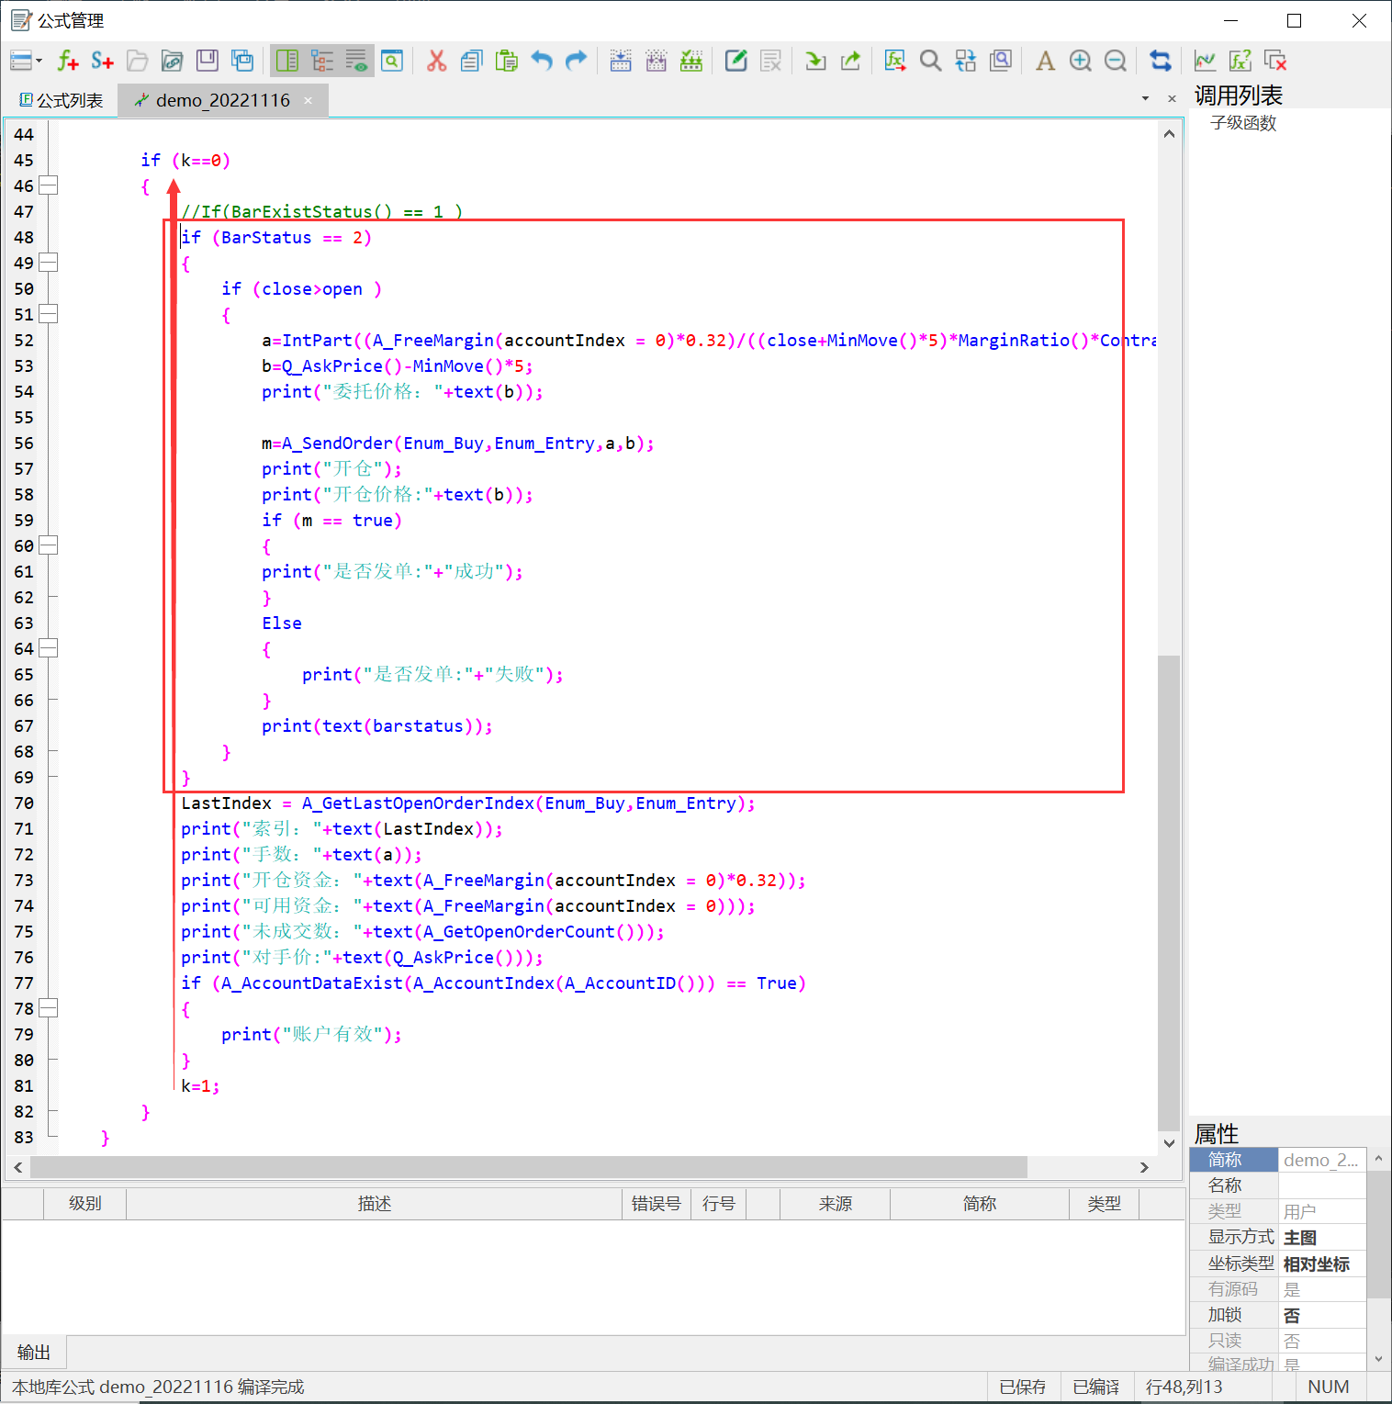Viewport: 1392px width, 1404px height.
Task: Click the S+ new strategy icon
Action: coord(102,61)
